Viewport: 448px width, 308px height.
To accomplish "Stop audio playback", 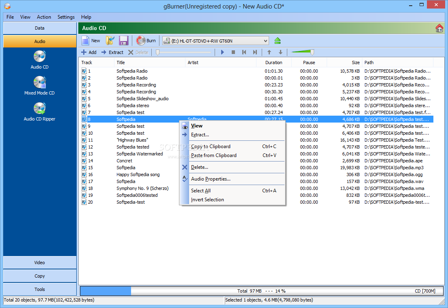I will [x=233, y=52].
